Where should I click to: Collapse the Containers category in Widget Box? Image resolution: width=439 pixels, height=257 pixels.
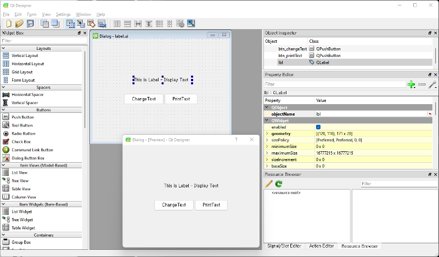coord(3,235)
